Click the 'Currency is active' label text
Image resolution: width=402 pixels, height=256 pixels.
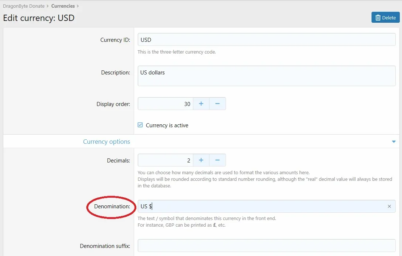(x=167, y=125)
